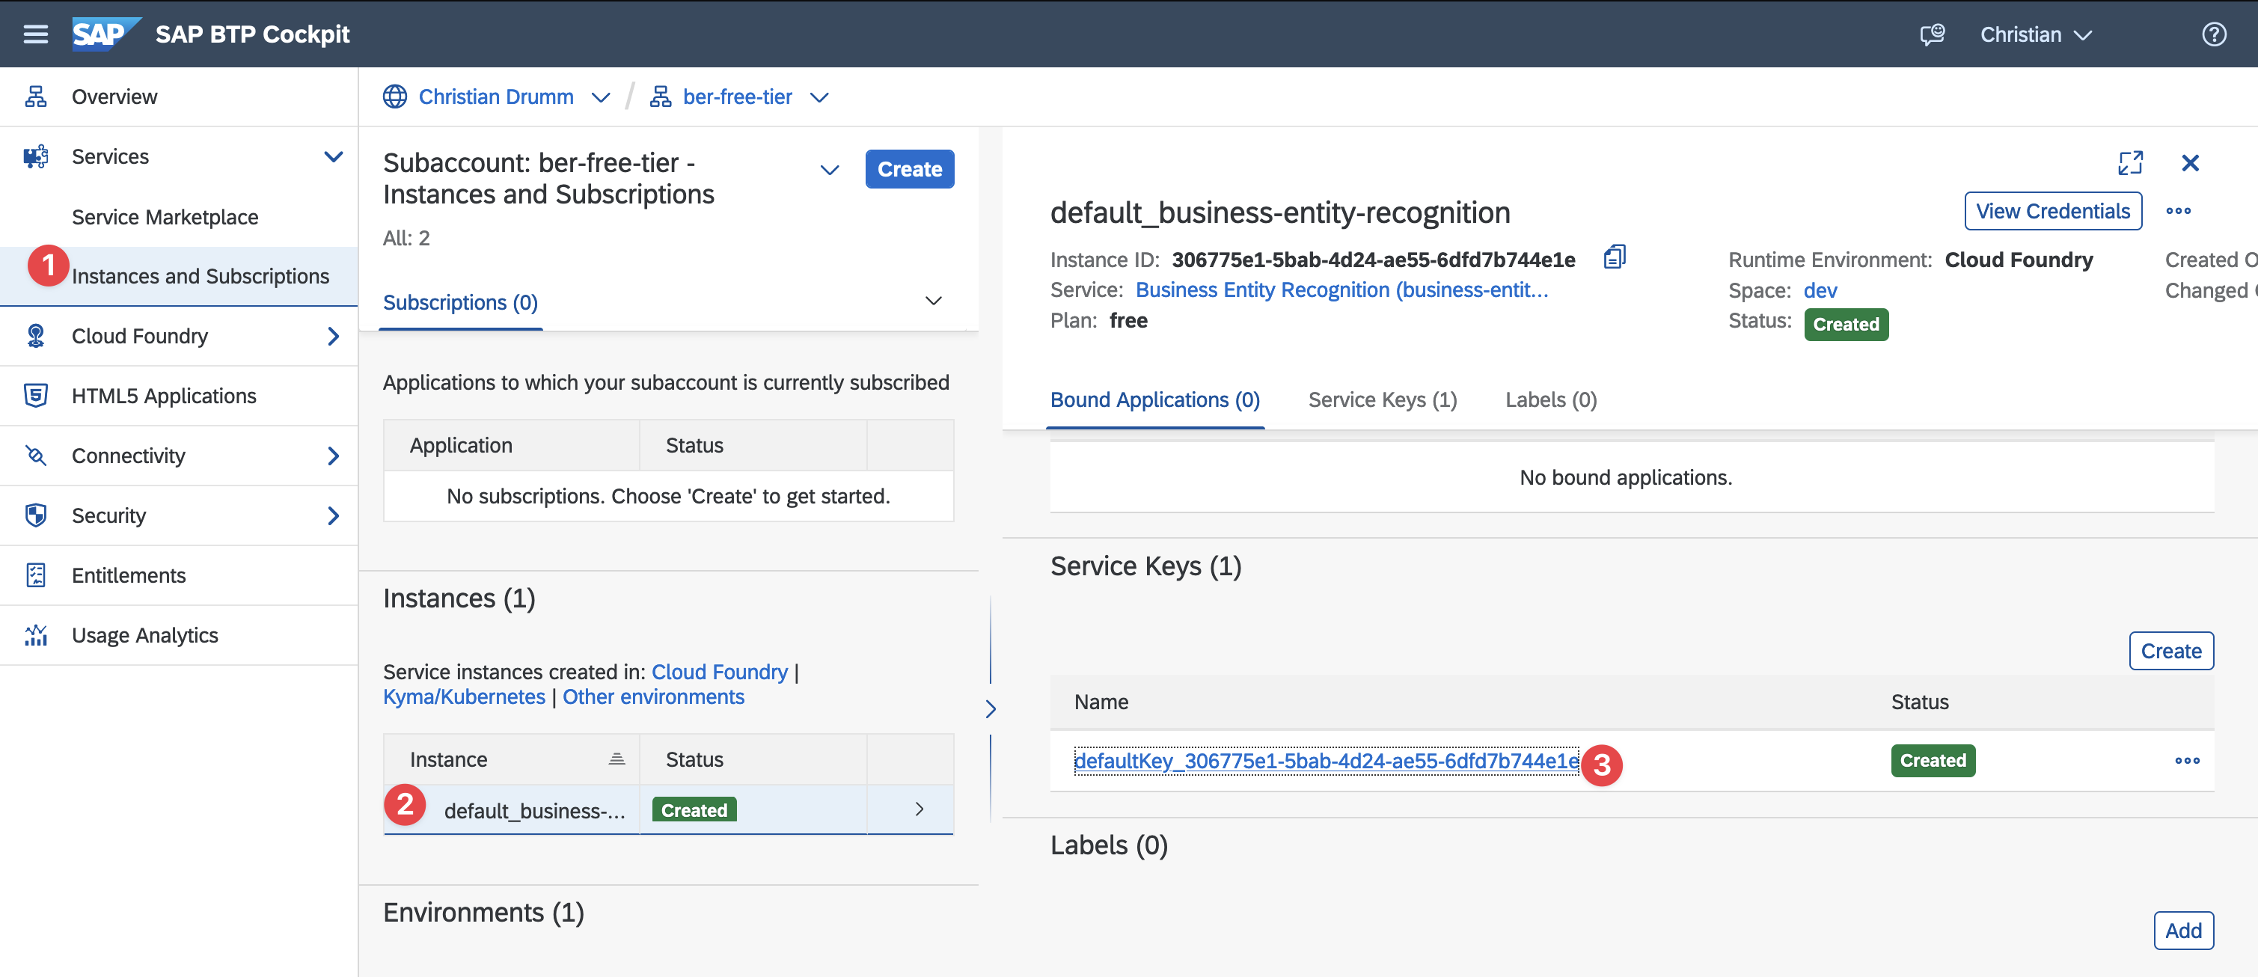Expand the Connectivity navigation group
The height and width of the screenshot is (977, 2258).
click(x=333, y=456)
